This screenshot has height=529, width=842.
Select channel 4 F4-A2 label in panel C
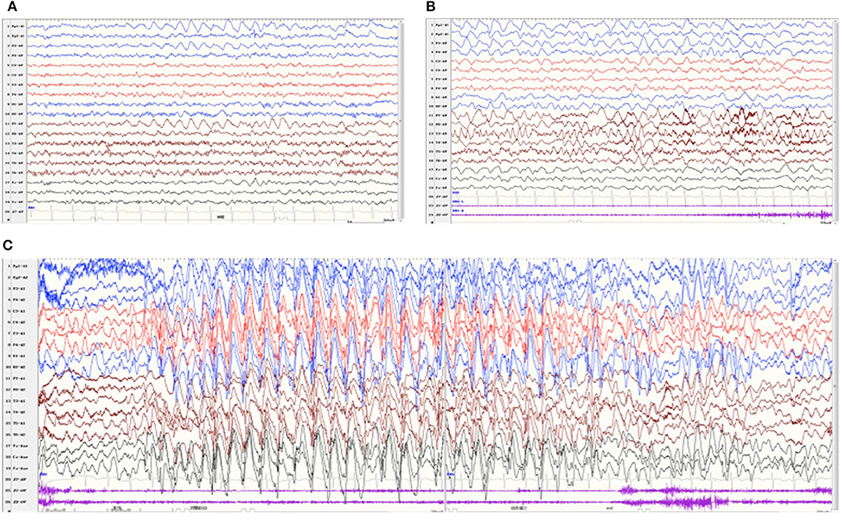20,300
